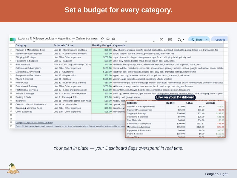Image resolution: width=237 pixels, height=178 pixels.
Task: Open the comments panel icon
Action: [170, 39]
